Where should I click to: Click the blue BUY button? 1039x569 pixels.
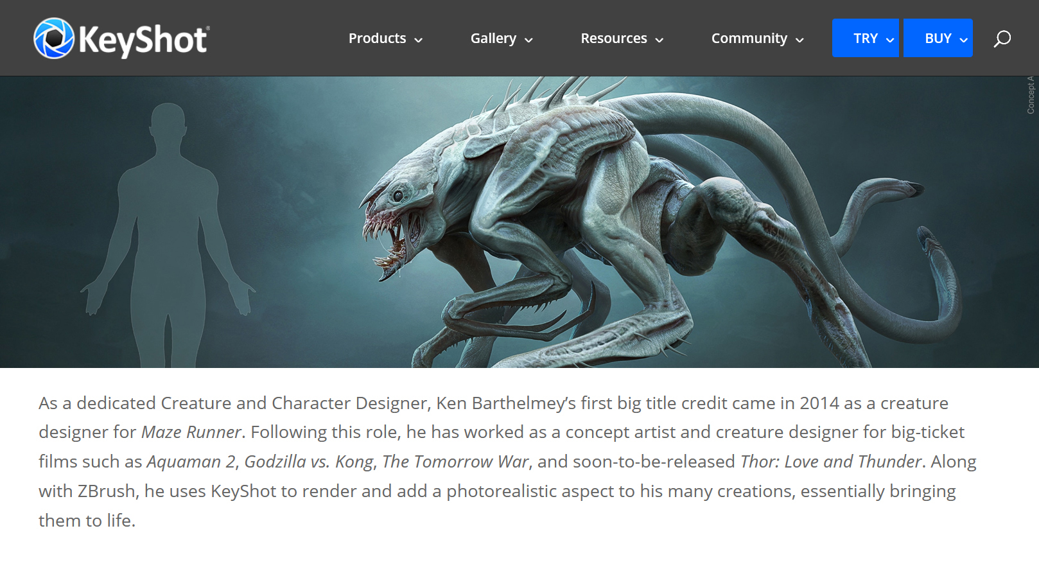tap(938, 39)
